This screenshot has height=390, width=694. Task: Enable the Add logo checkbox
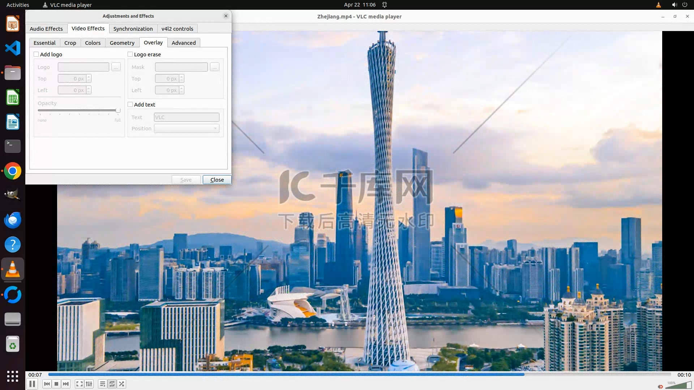click(x=36, y=54)
